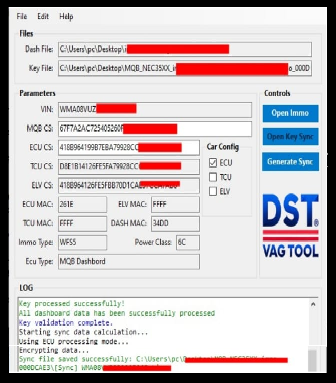Tick the ELV car config checkbox
This screenshot has height=383, width=336.
pos(213,191)
